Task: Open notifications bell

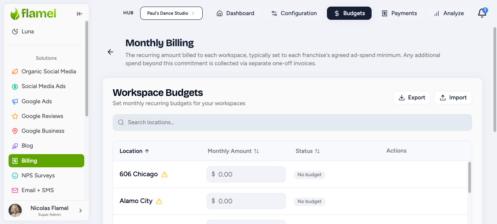Action: point(482,13)
